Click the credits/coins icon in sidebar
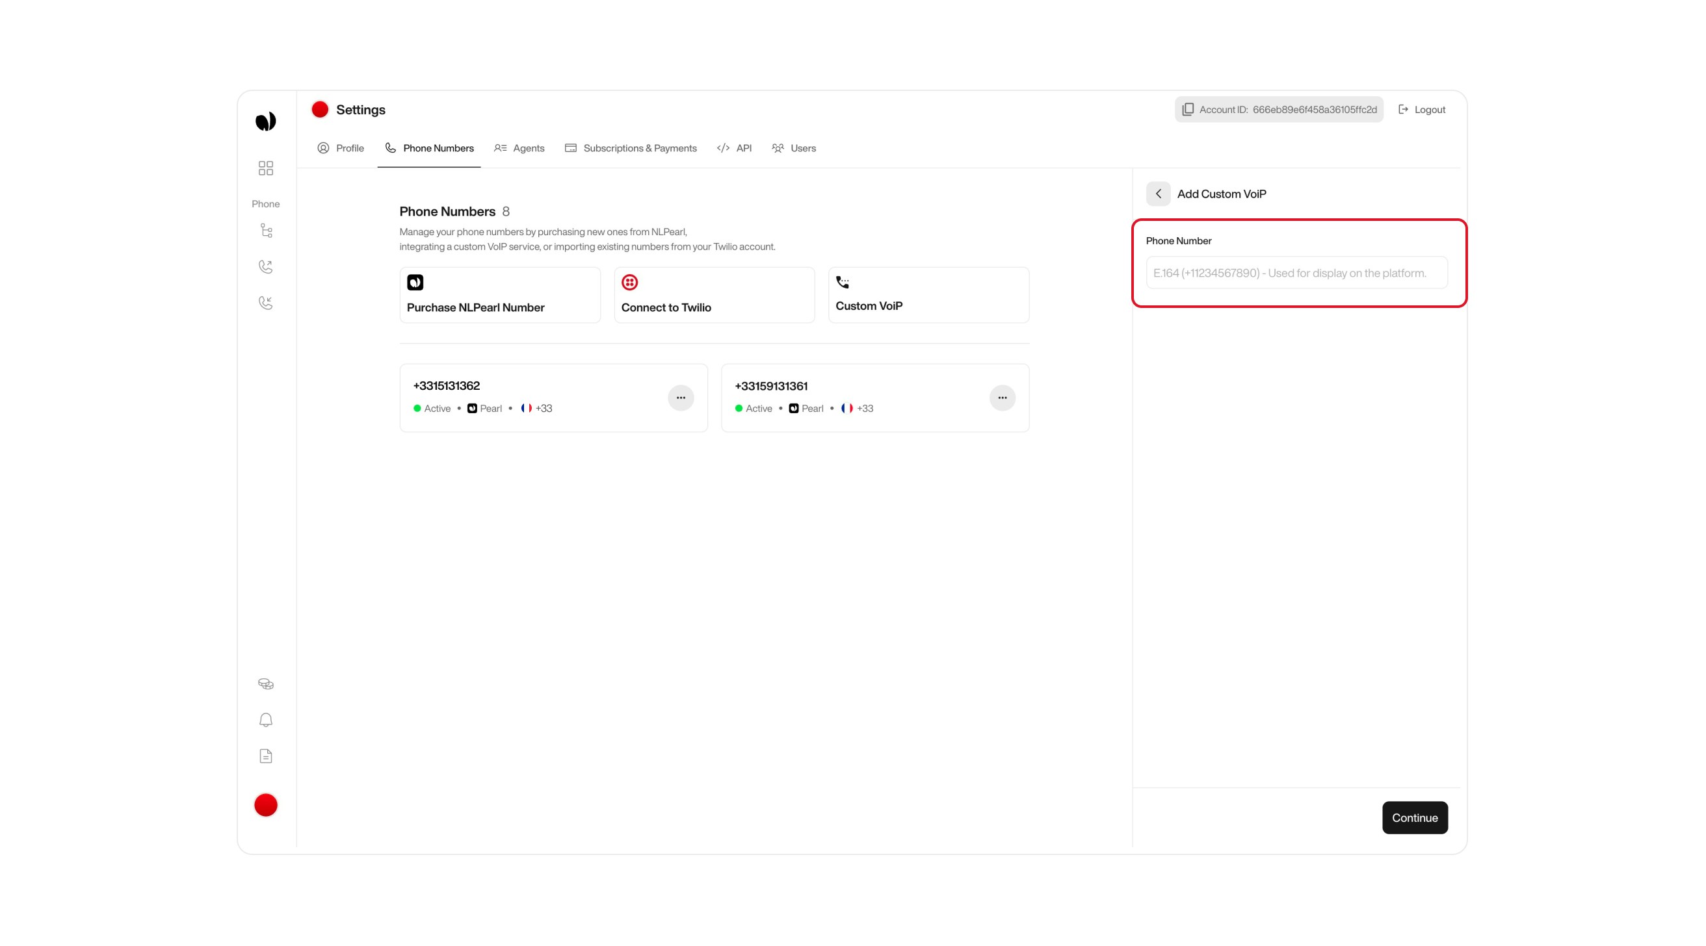This screenshot has width=1706, height=946. click(265, 683)
